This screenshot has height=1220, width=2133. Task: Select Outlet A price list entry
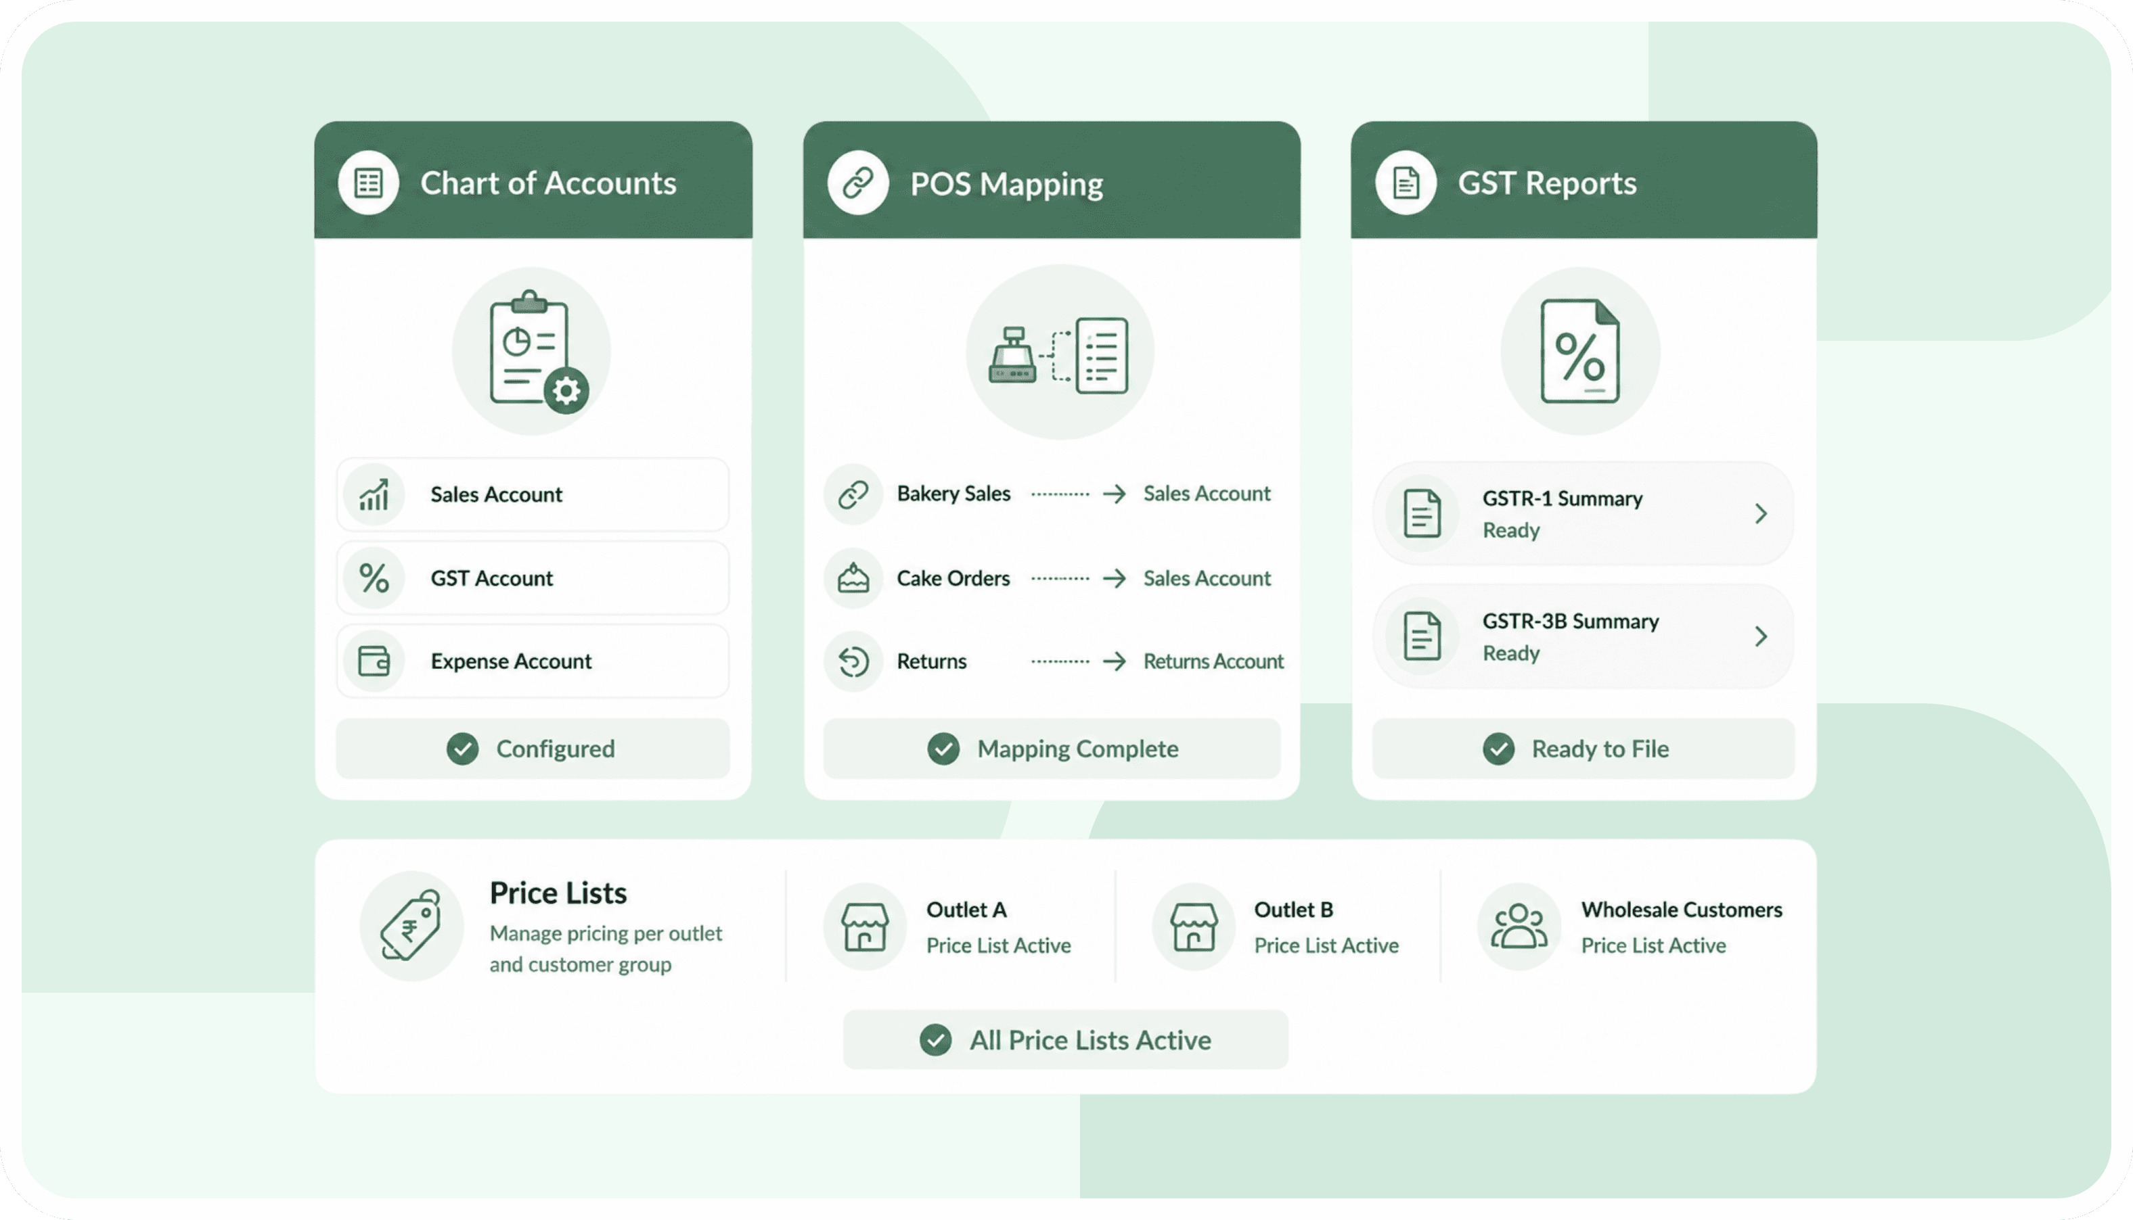pyautogui.click(x=949, y=926)
